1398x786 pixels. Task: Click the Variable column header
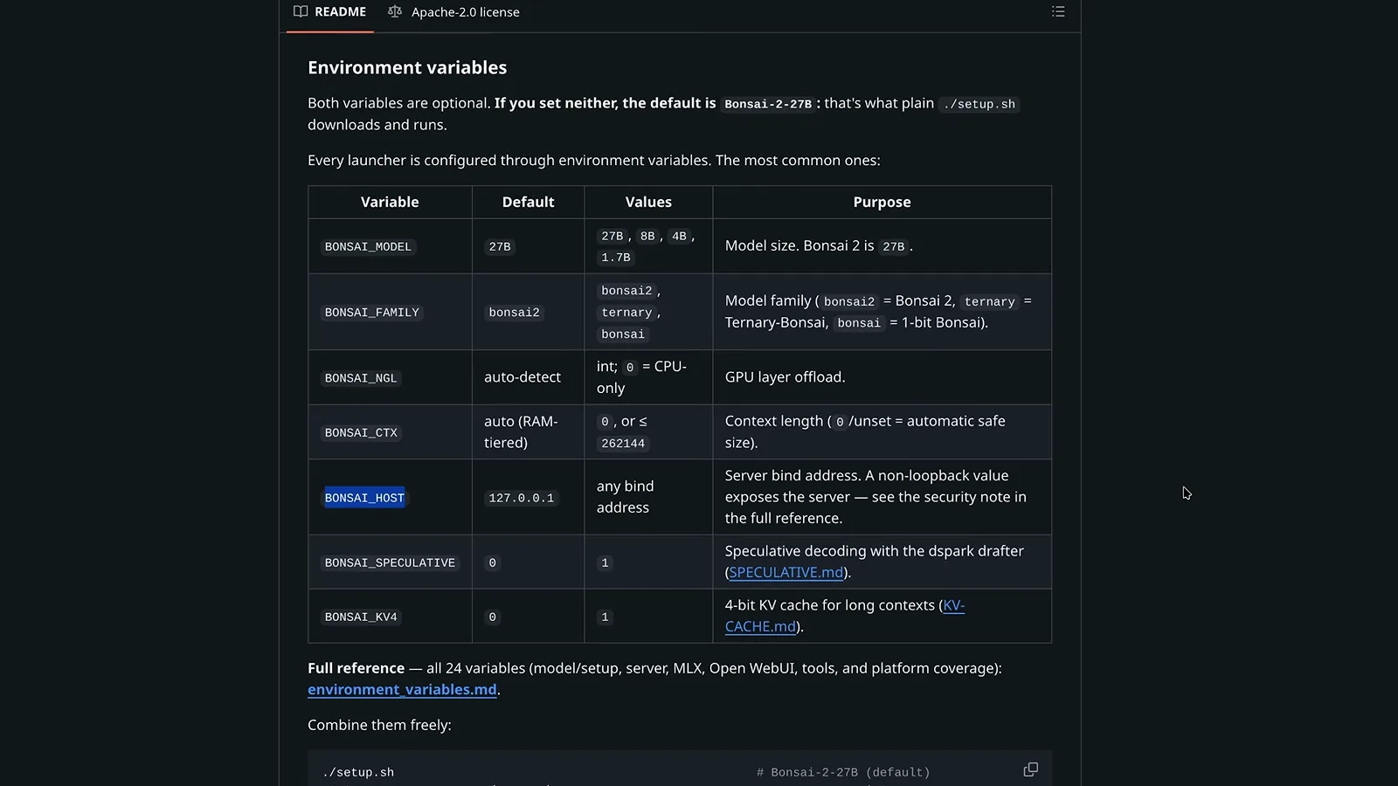tap(390, 202)
